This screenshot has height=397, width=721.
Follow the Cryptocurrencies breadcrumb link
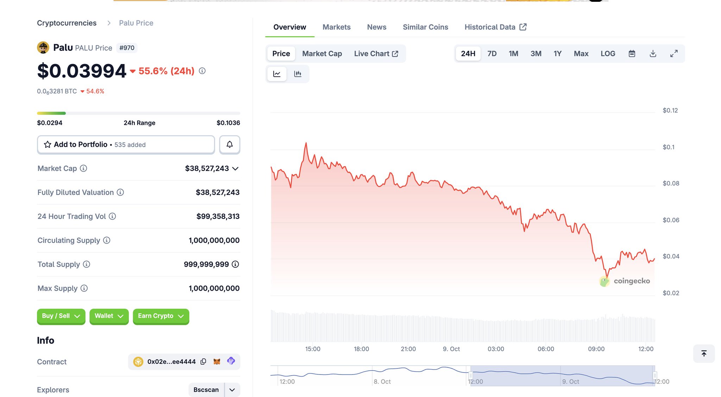(67, 23)
